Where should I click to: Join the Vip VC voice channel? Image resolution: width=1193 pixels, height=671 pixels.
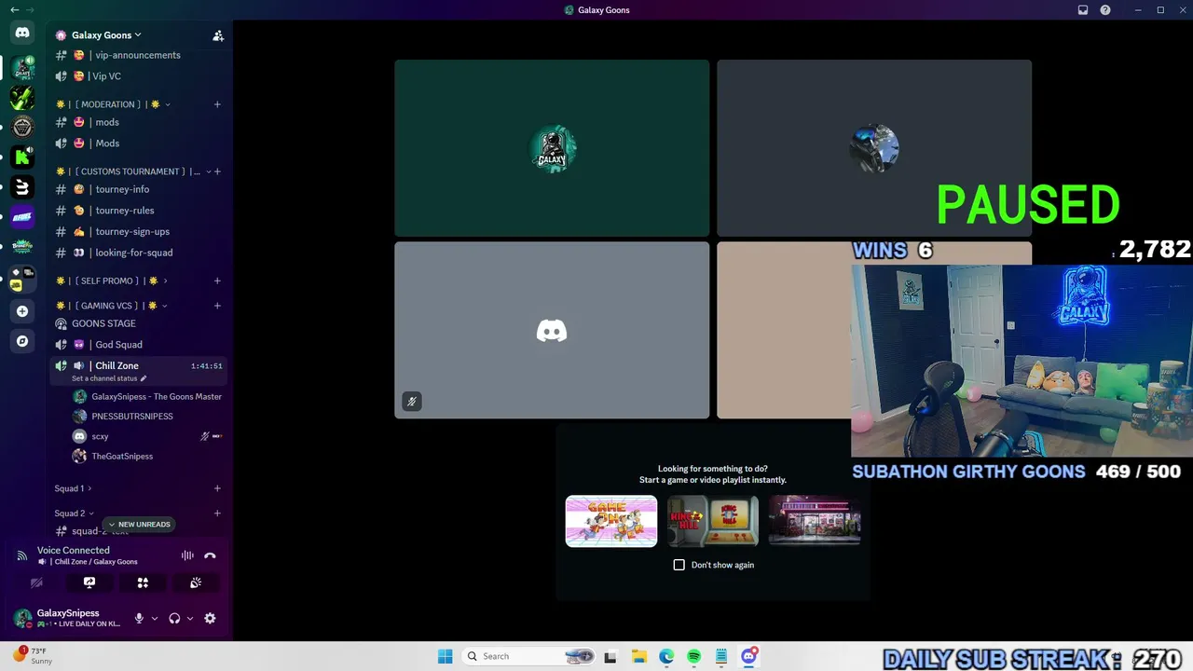point(138,76)
